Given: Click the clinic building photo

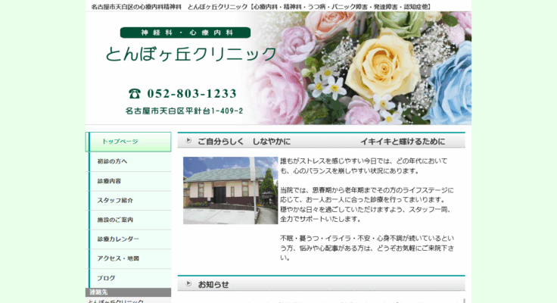Looking at the screenshot, I should 230,190.
